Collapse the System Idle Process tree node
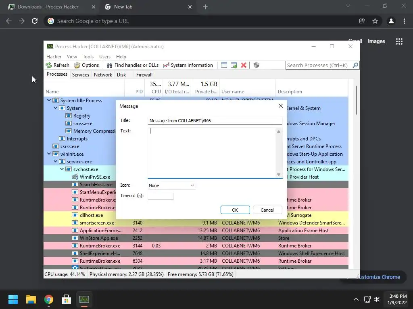413x309 pixels. [49, 100]
